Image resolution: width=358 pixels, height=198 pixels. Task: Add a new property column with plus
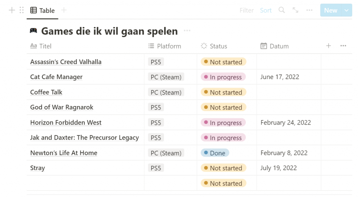(x=329, y=46)
